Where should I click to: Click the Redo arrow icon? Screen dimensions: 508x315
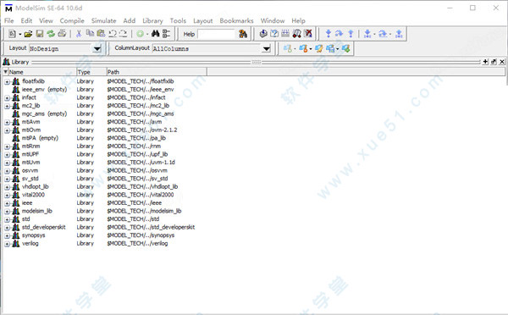123,33
